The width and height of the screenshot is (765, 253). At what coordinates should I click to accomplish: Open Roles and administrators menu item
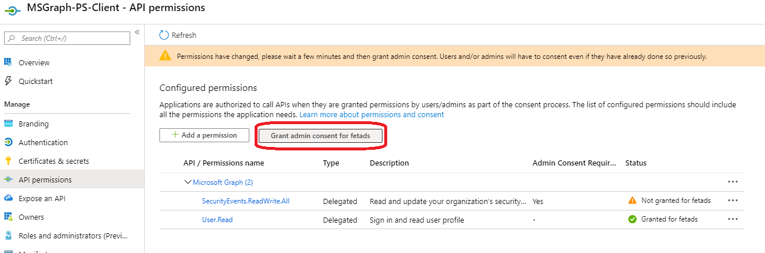tap(72, 236)
